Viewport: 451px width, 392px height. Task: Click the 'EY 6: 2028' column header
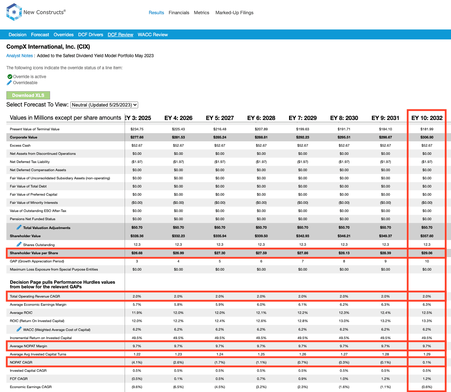pyautogui.click(x=261, y=118)
